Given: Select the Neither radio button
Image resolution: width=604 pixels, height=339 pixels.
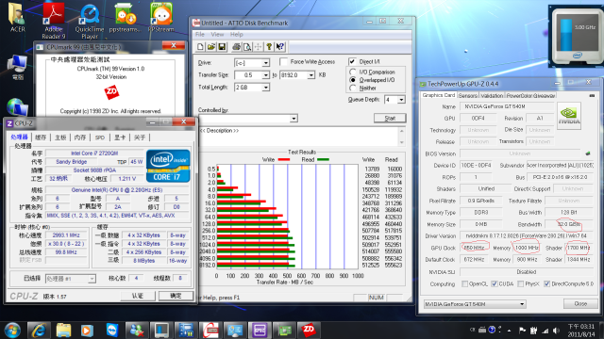Looking at the screenshot, I should (x=352, y=88).
